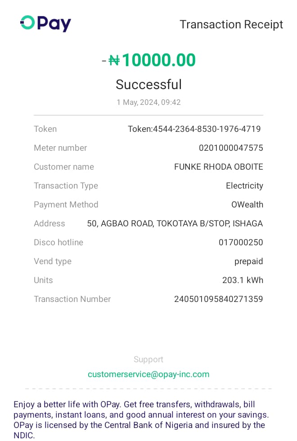Click the Transaction Receipt heading
This screenshot has width=297, height=441.
[231, 24]
